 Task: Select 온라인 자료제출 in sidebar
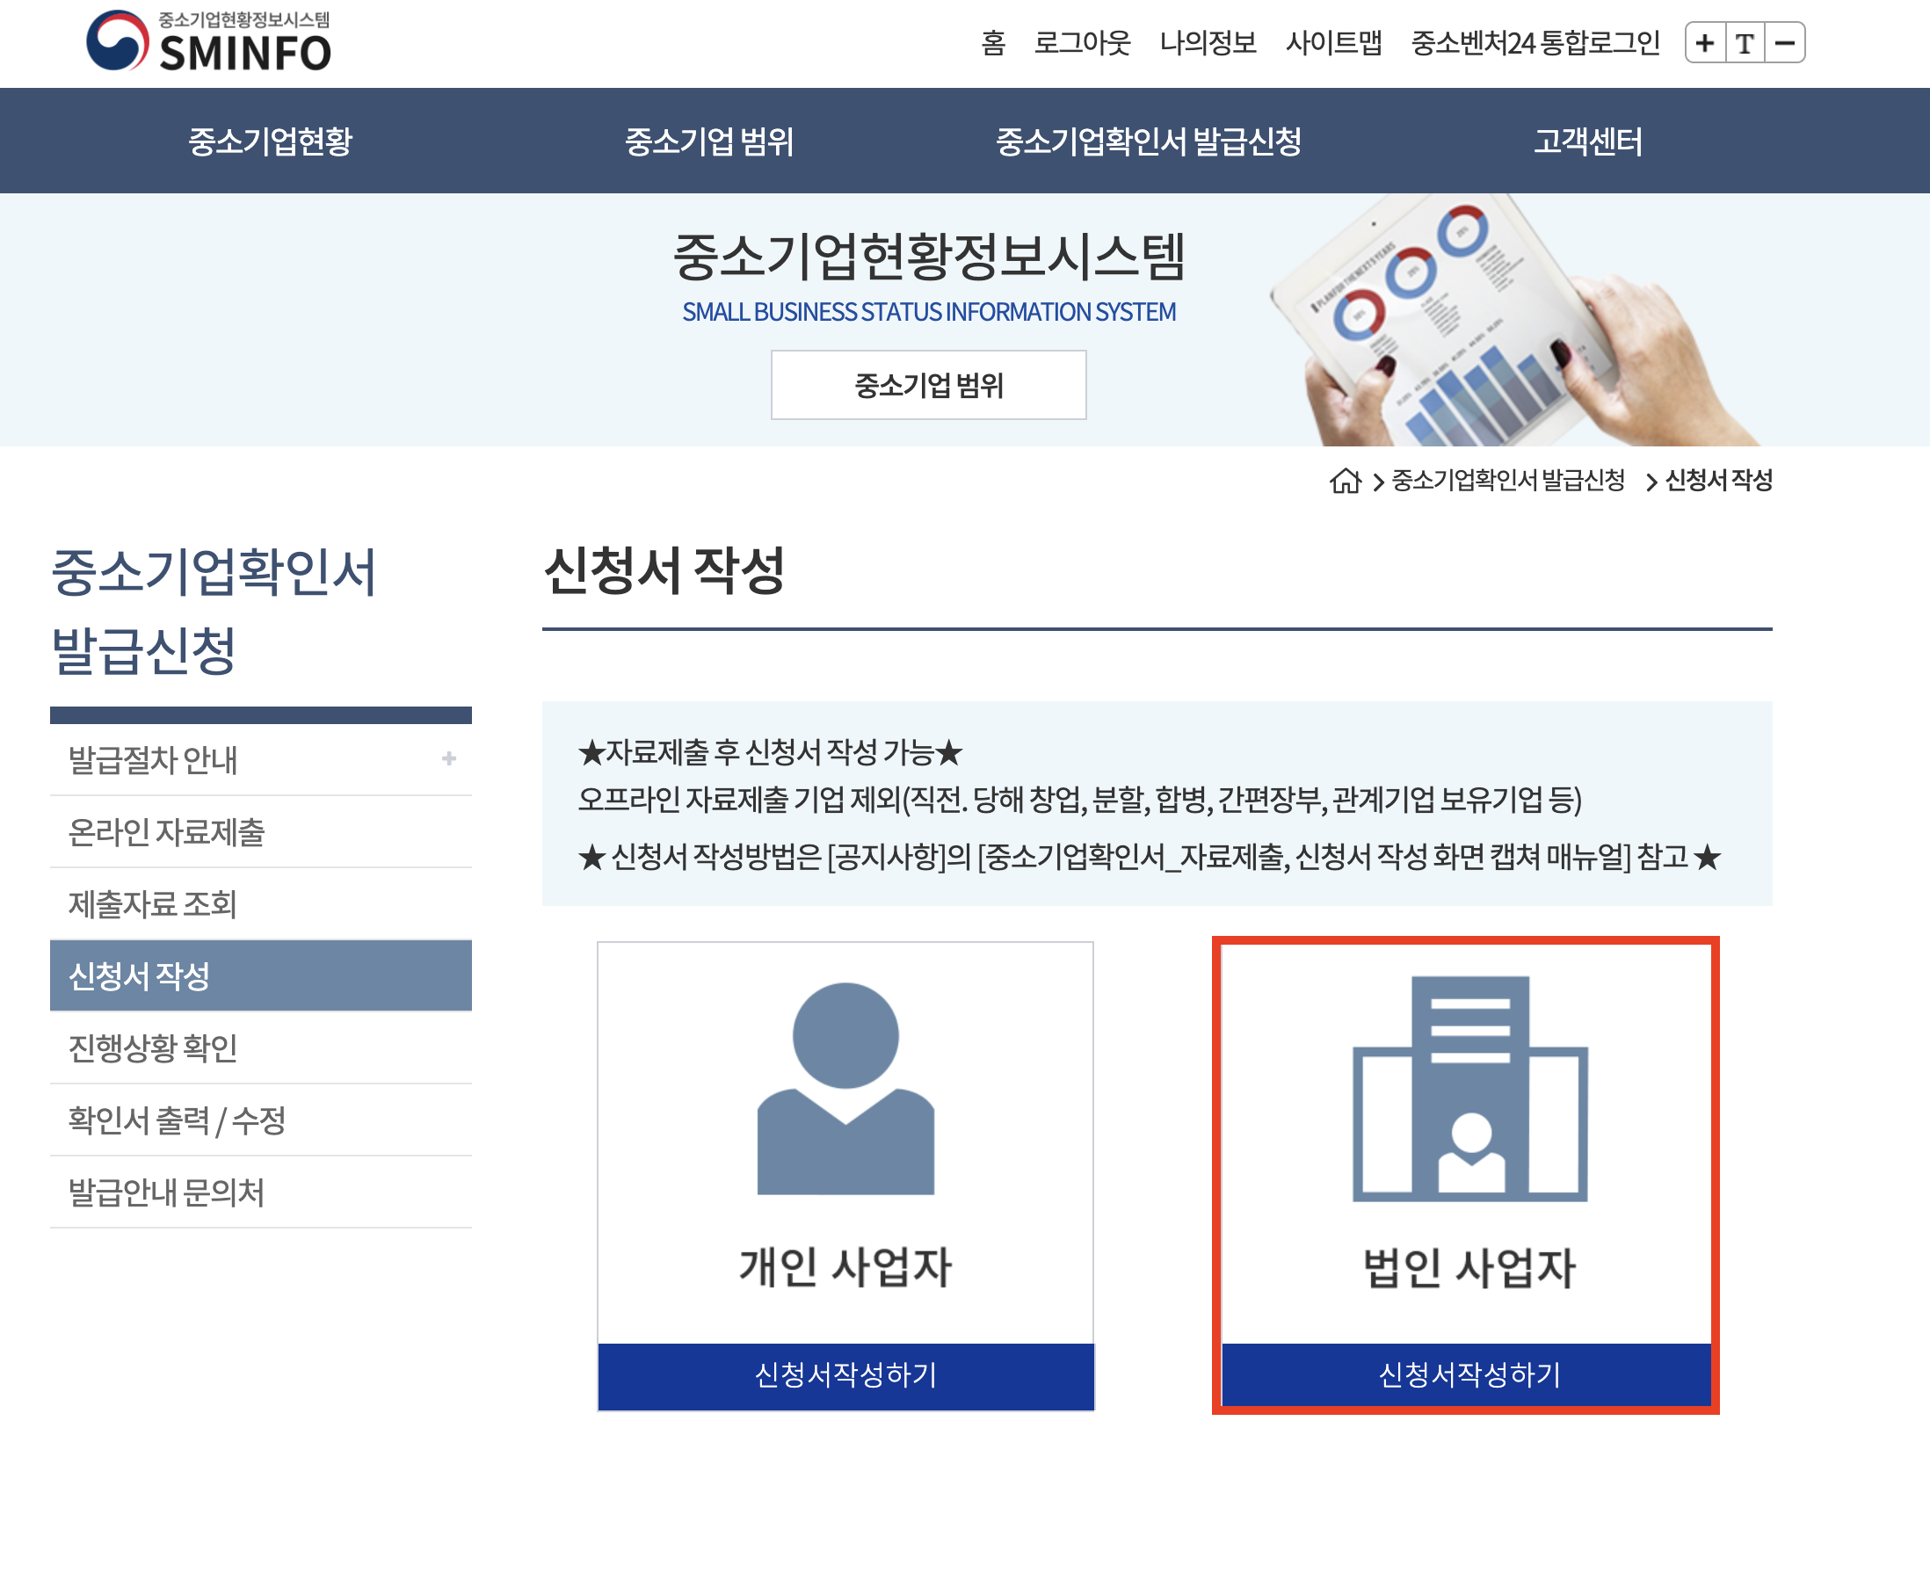pyautogui.click(x=167, y=832)
